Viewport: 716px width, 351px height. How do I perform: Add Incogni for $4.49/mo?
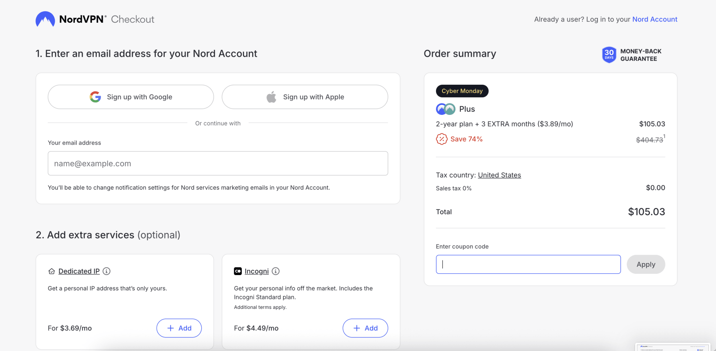[365, 328]
